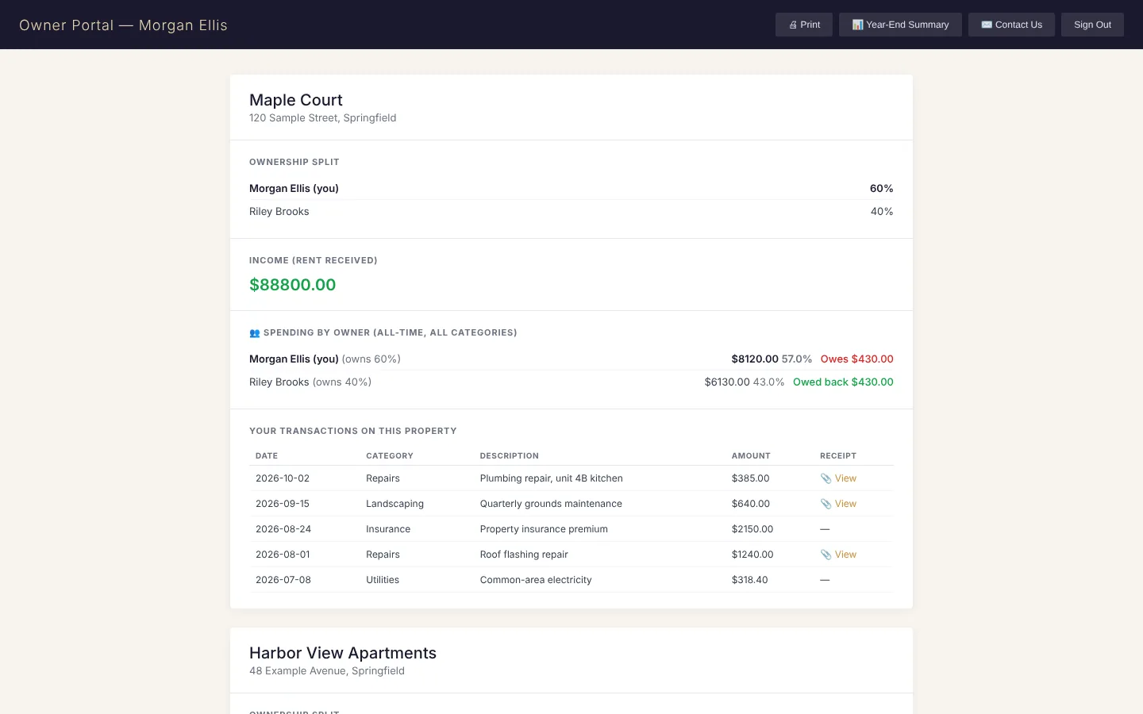Click the address 120 Sample Street, Springfield
1143x714 pixels.
(x=323, y=118)
